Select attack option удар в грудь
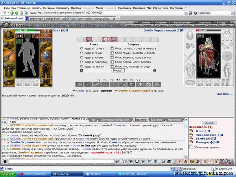236x177 pixels. click(x=81, y=53)
